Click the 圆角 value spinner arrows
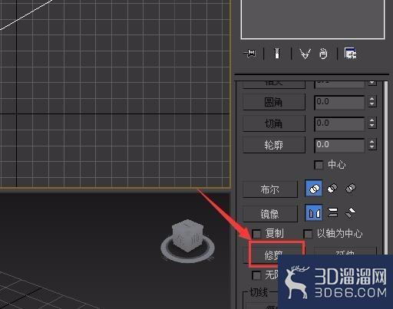This screenshot has height=309, width=393. tap(372, 102)
